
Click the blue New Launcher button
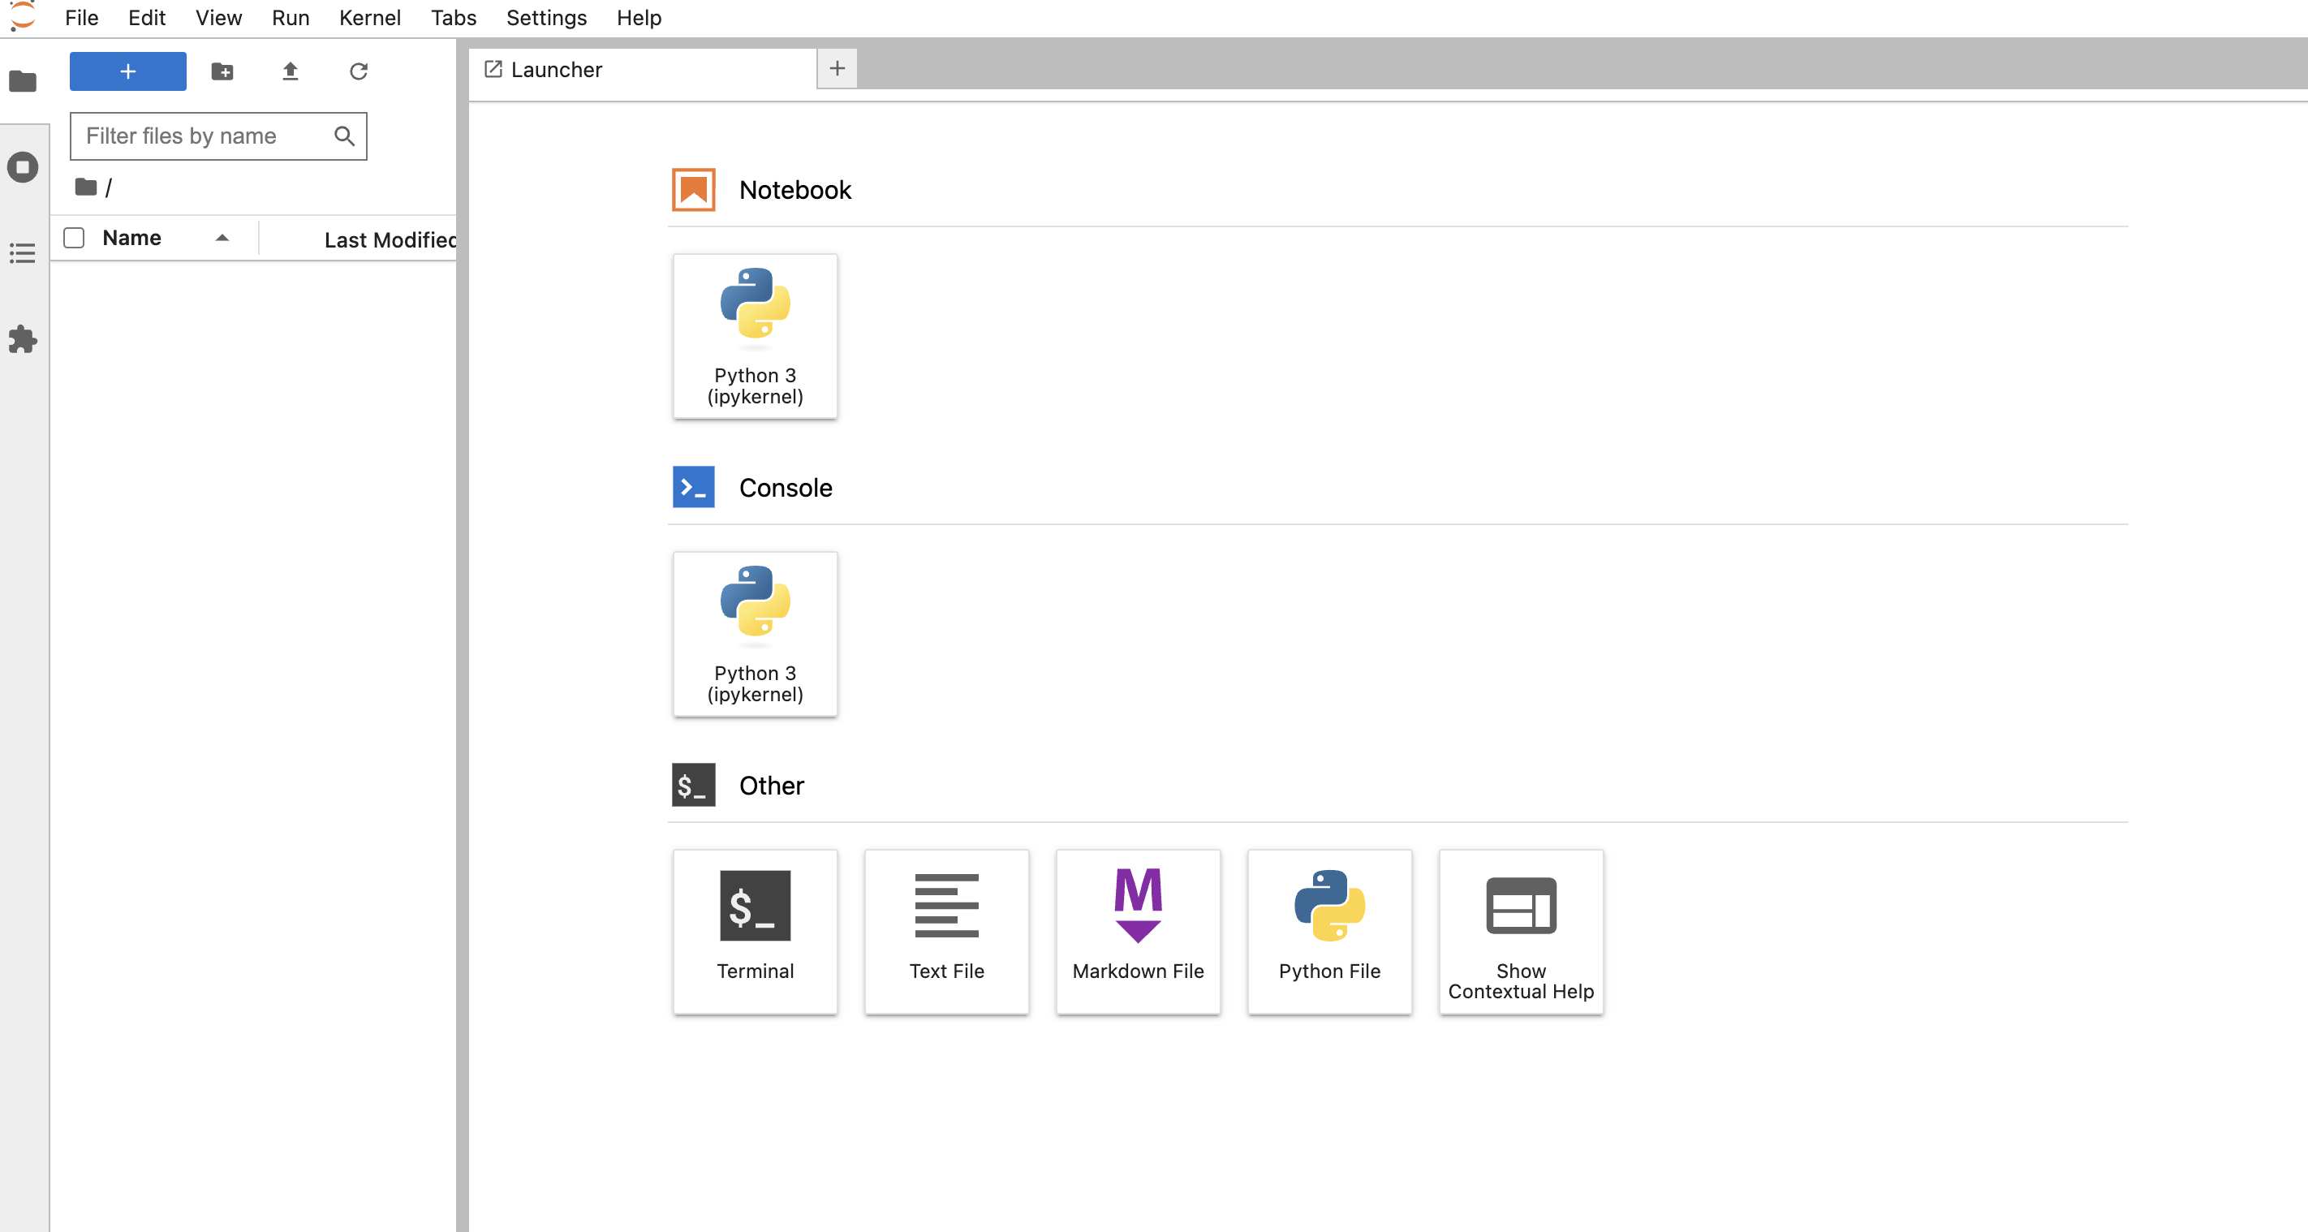[128, 71]
